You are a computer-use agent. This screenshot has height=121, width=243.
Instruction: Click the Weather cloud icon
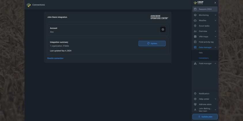pyautogui.click(x=195, y=21)
